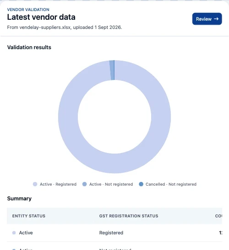Select the Active entity status cell
The width and height of the screenshot is (229, 250).
(x=26, y=233)
